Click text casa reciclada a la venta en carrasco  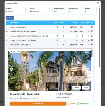coord(23,40)
